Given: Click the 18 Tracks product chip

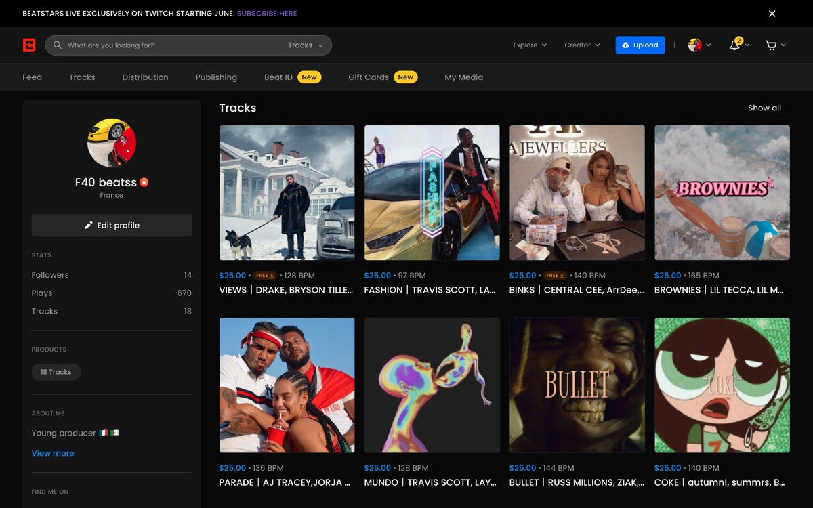Looking at the screenshot, I should [x=56, y=372].
